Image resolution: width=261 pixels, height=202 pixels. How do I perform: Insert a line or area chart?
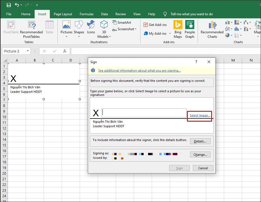229,29
